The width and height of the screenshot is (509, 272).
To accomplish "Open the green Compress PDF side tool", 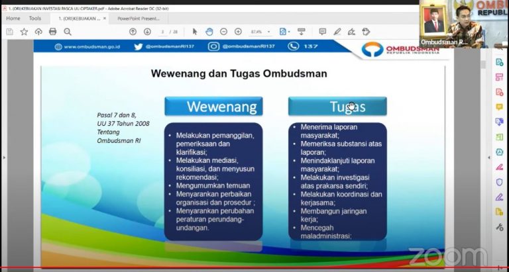I will [x=499, y=137].
